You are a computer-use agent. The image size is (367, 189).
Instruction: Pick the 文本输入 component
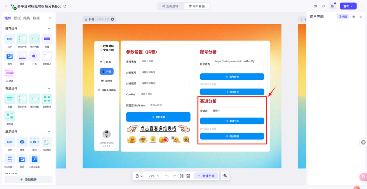pos(47,58)
